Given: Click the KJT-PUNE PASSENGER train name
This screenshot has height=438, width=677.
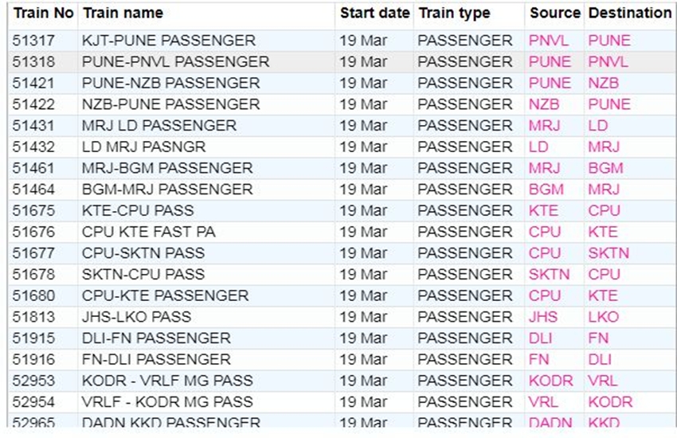Looking at the screenshot, I should coord(169,41).
